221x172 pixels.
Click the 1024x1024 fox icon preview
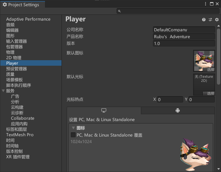click(x=196, y=154)
